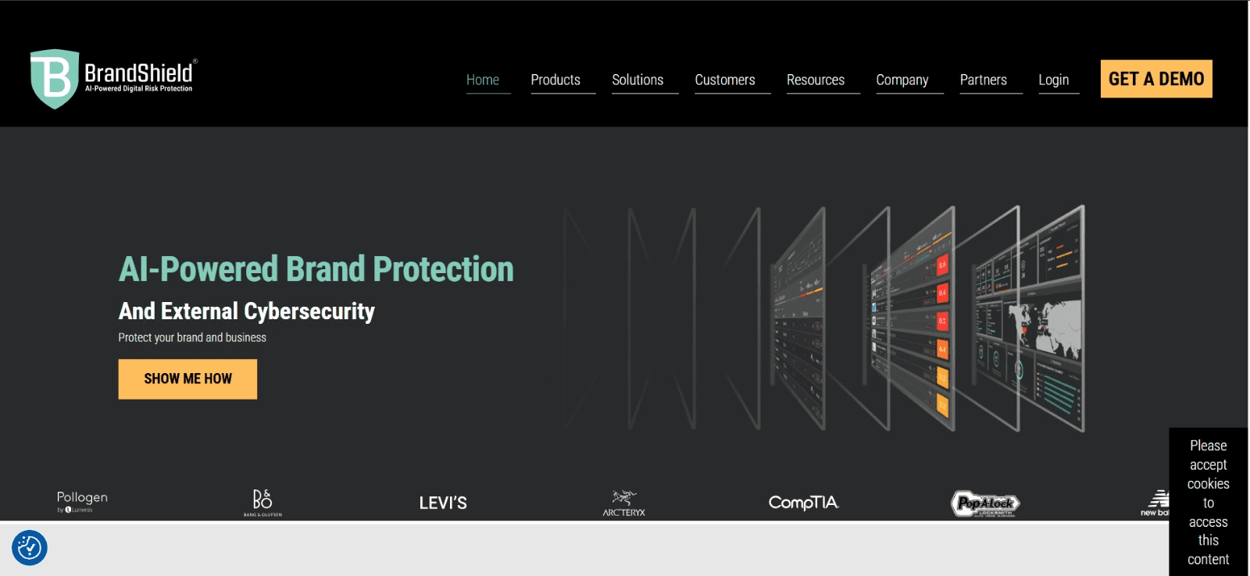1250x576 pixels.
Task: Click the And External Cybersecurity subheading
Action: coord(247,311)
